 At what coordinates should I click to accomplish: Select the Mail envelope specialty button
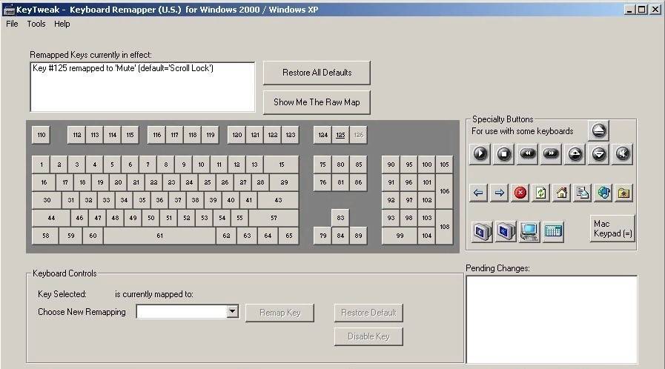(582, 193)
